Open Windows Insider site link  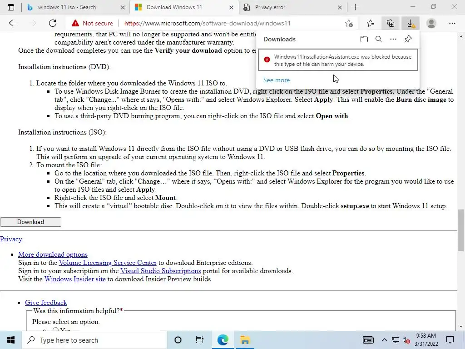click(75, 279)
